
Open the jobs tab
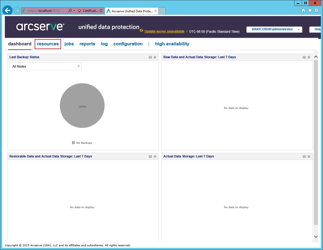point(69,44)
